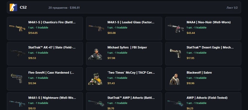This screenshot has height=110, width=248.
Task: Click 'Two Times' McCoy agent portrait
Action: pyautogui.click(x=95, y=79)
